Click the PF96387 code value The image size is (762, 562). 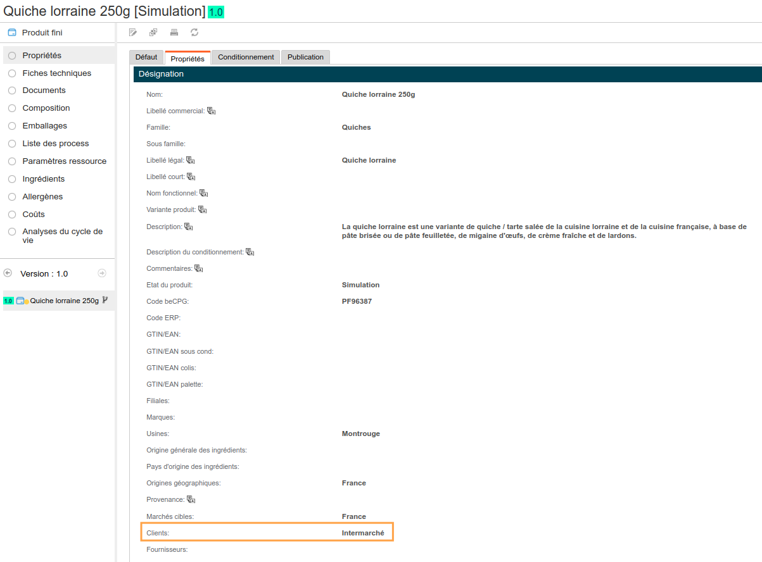(x=357, y=301)
